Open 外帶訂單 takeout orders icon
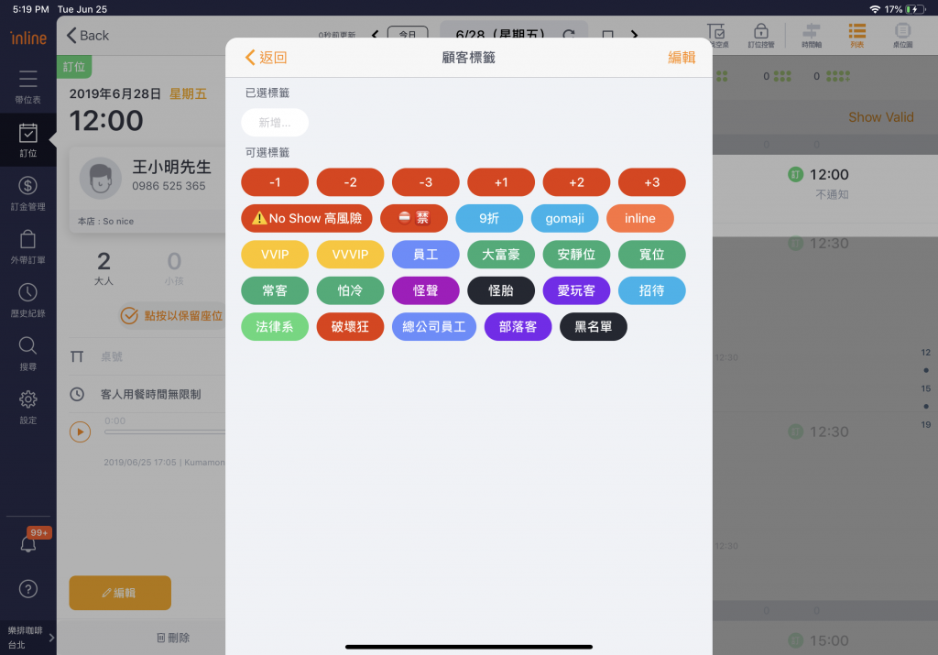Viewport: 938px width, 655px height. point(27,246)
